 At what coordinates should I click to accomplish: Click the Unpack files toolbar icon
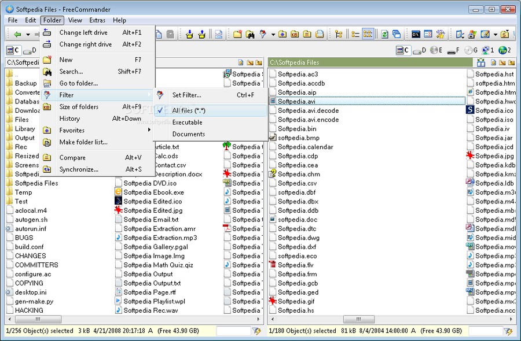tap(201, 34)
